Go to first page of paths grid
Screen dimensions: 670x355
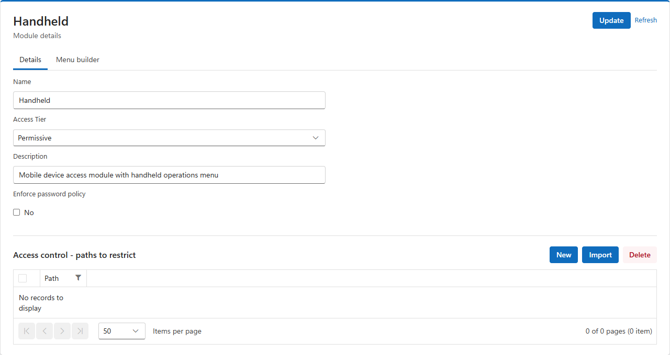27,331
